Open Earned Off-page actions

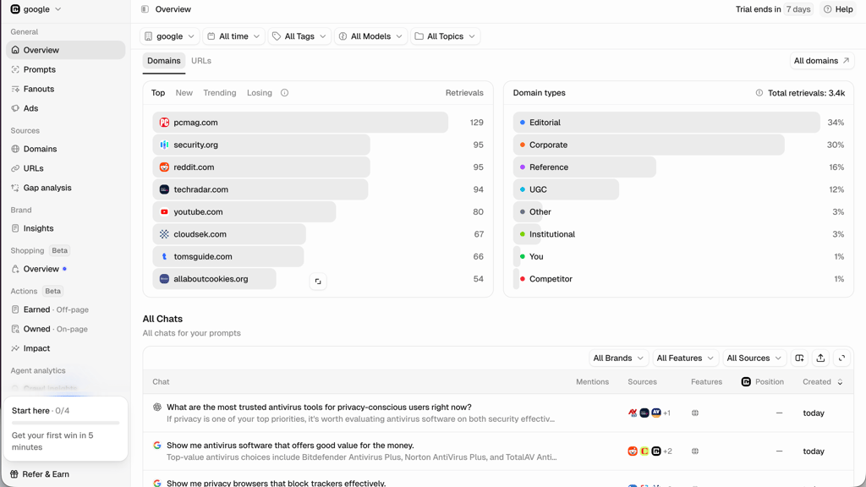(66, 309)
